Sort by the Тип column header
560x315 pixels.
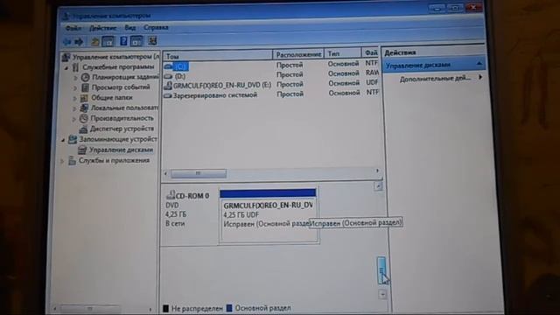(x=343, y=53)
